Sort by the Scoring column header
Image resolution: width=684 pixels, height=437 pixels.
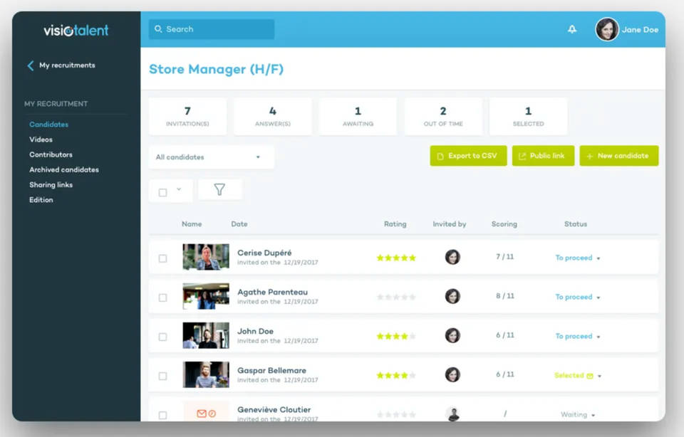tap(504, 224)
